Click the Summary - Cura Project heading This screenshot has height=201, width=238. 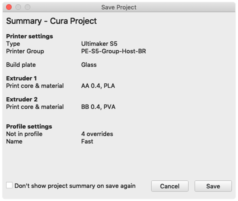pyautogui.click(x=51, y=21)
